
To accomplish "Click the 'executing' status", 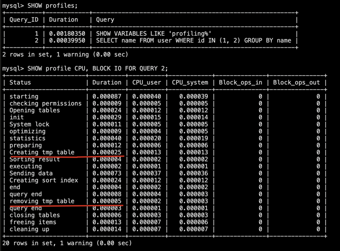I will [26, 166].
